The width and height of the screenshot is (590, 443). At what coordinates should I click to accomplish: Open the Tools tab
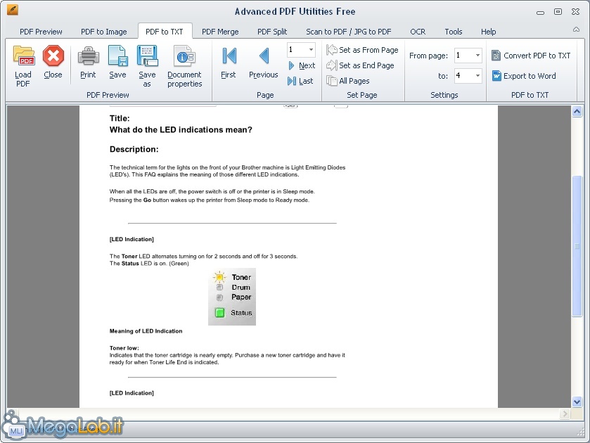454,32
